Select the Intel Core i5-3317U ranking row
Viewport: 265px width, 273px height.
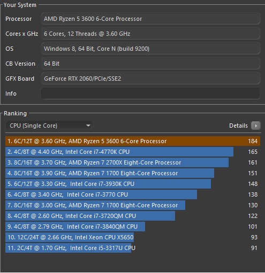click(x=133, y=248)
